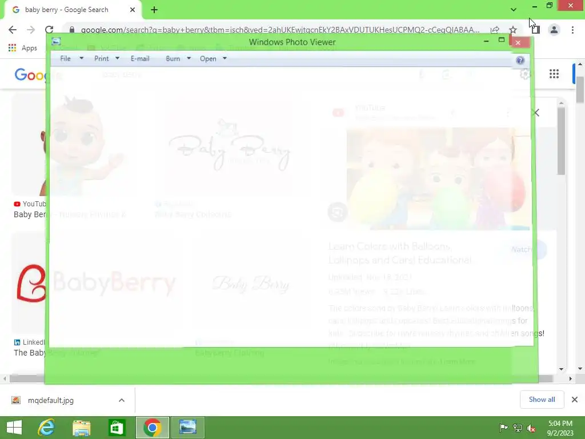Open Chrome profile avatar
The height and width of the screenshot is (439, 585).
(x=554, y=30)
